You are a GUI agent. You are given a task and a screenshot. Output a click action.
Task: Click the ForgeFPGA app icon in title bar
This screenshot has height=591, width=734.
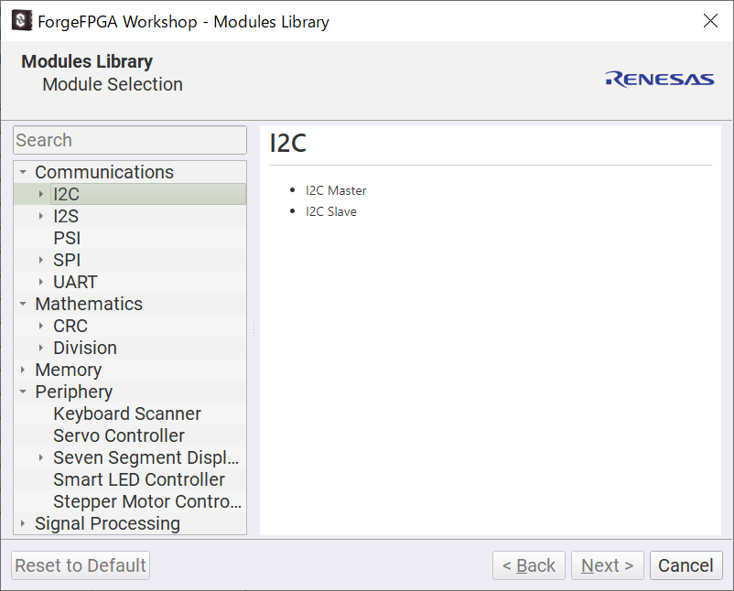(x=21, y=20)
